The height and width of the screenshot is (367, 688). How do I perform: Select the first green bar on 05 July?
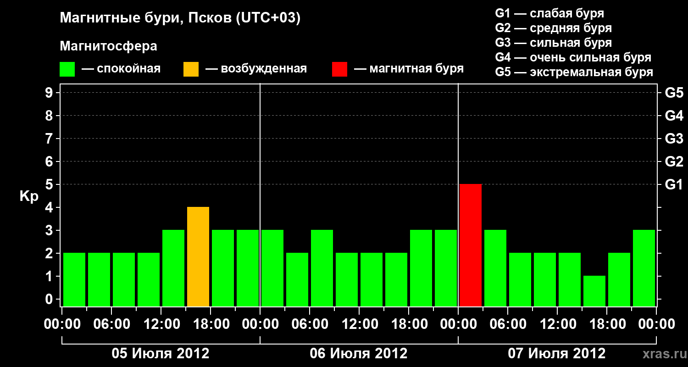[x=74, y=279]
